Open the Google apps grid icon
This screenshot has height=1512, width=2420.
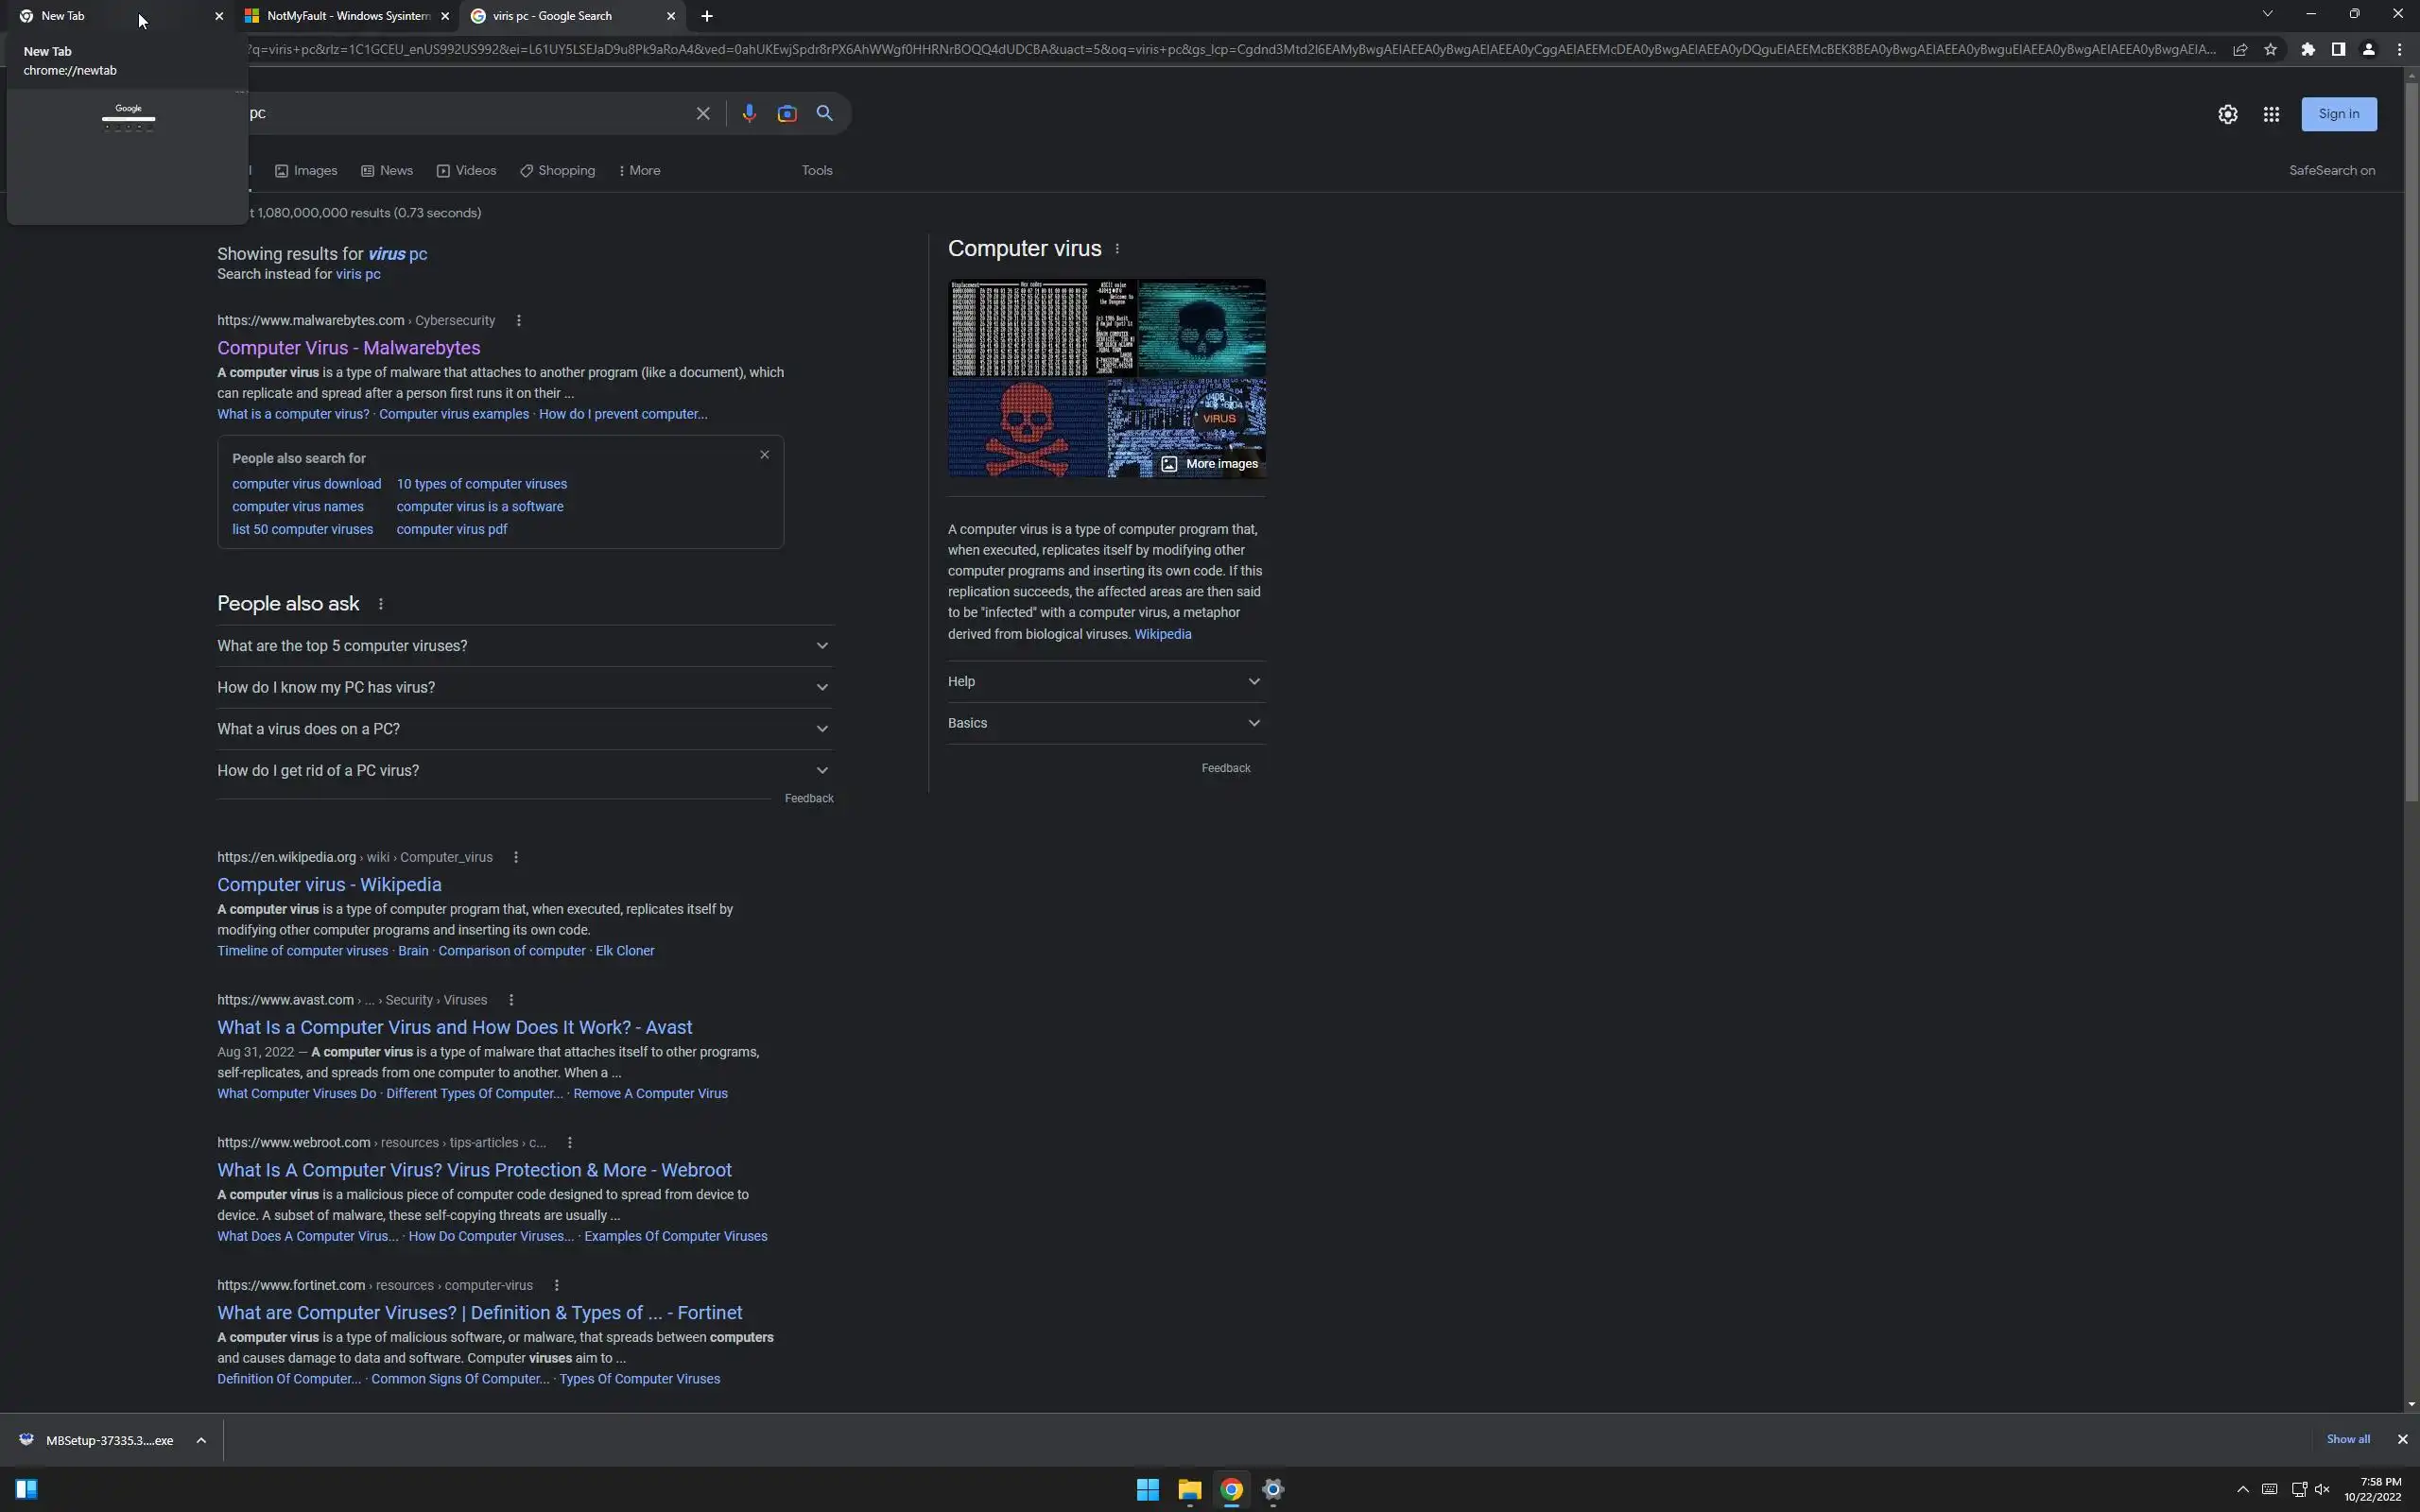click(x=2271, y=115)
